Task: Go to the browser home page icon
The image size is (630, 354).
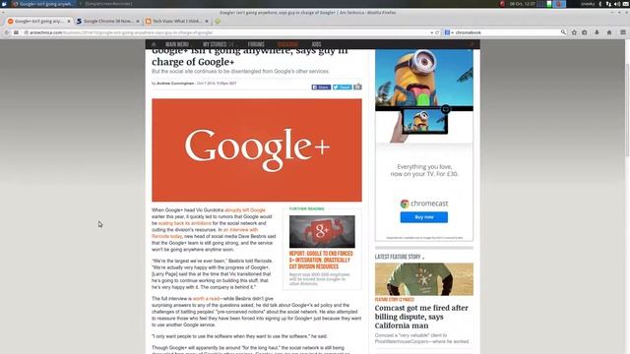Action: [x=609, y=32]
